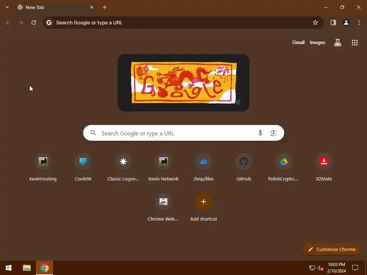The height and width of the screenshot is (275, 367).
Task: Open the Images link
Action: pos(318,42)
